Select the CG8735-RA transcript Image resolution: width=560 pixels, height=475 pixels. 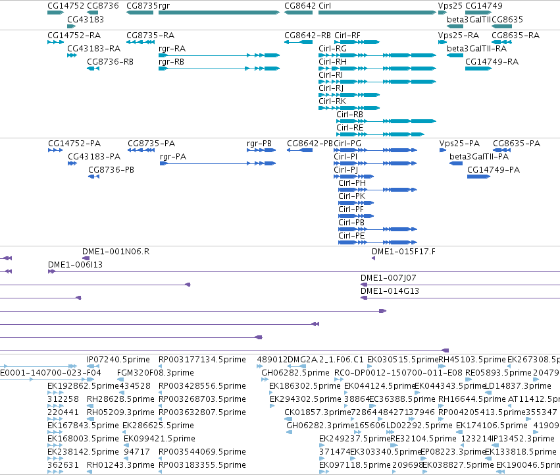tap(140, 42)
